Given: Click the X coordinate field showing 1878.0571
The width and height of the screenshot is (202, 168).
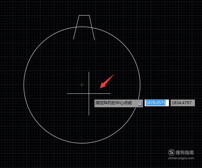Looking at the screenshot, I should 157,103.
